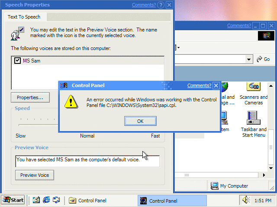Screen dimensions: 277x207
Task: Click the System computer icon behind dialog
Action: pyautogui.click(x=224, y=118)
